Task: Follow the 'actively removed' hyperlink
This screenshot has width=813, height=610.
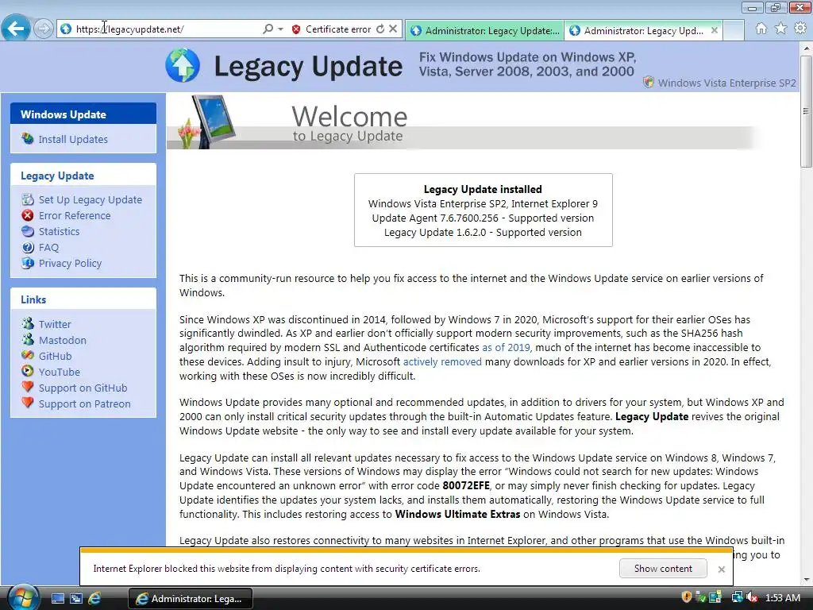Action: tap(442, 361)
